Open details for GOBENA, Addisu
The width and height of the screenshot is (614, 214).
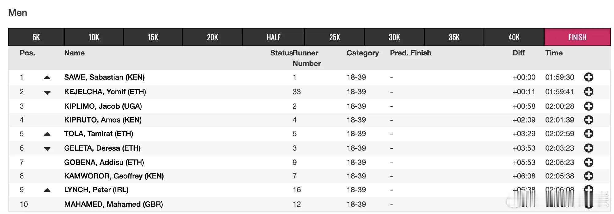588,162
